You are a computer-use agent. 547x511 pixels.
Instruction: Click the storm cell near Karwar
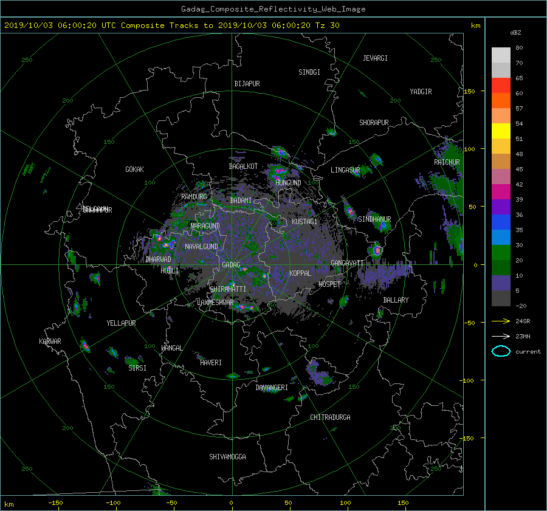click(85, 345)
